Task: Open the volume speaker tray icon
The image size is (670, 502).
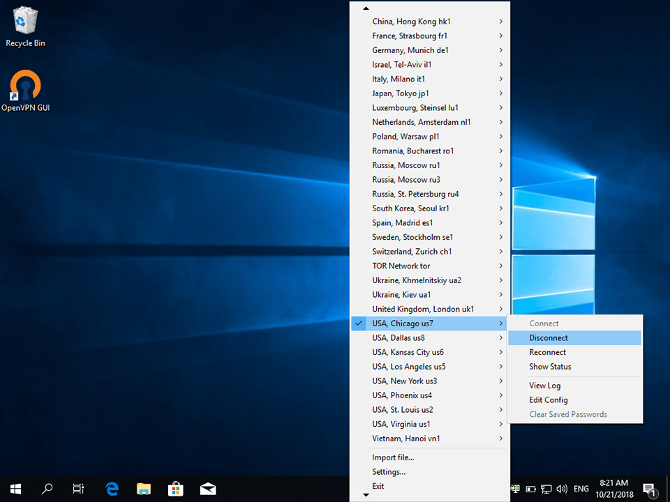Action: 562,489
